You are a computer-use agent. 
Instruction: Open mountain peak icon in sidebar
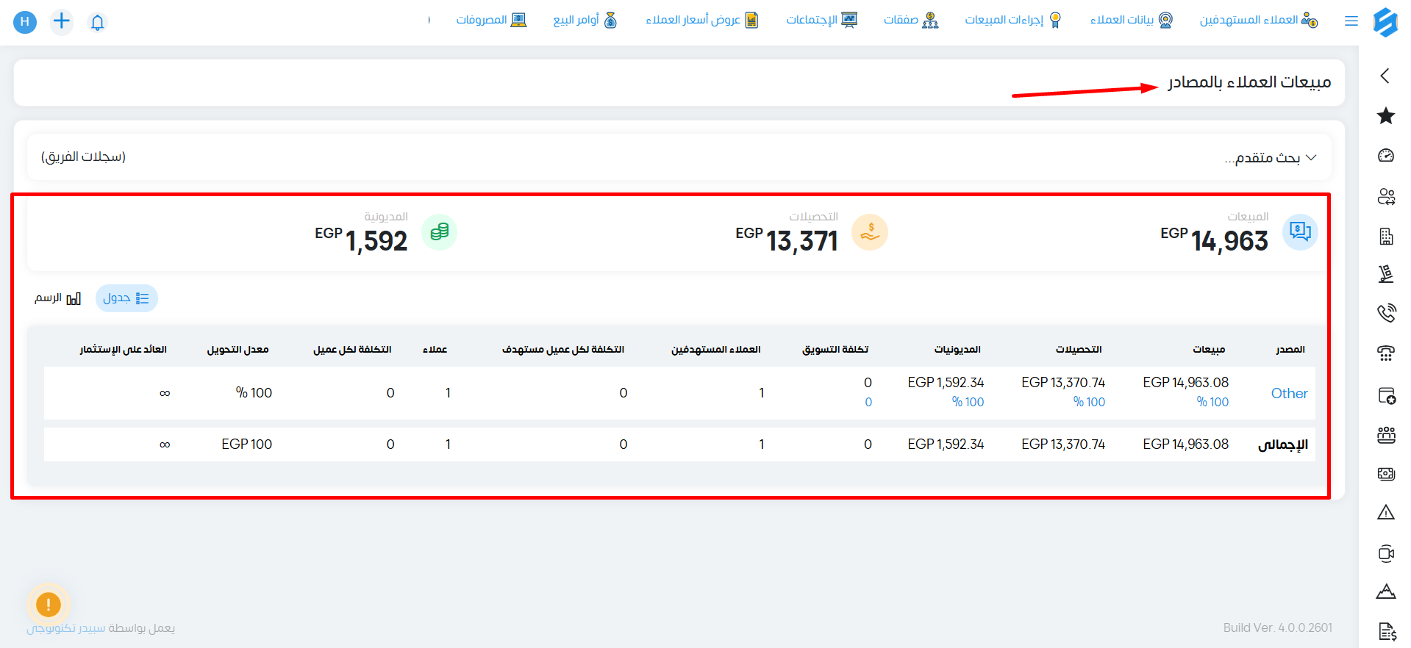coord(1386,591)
